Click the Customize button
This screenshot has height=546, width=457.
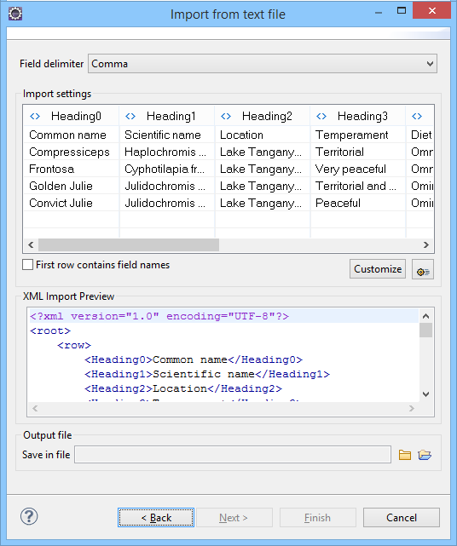coord(378,269)
